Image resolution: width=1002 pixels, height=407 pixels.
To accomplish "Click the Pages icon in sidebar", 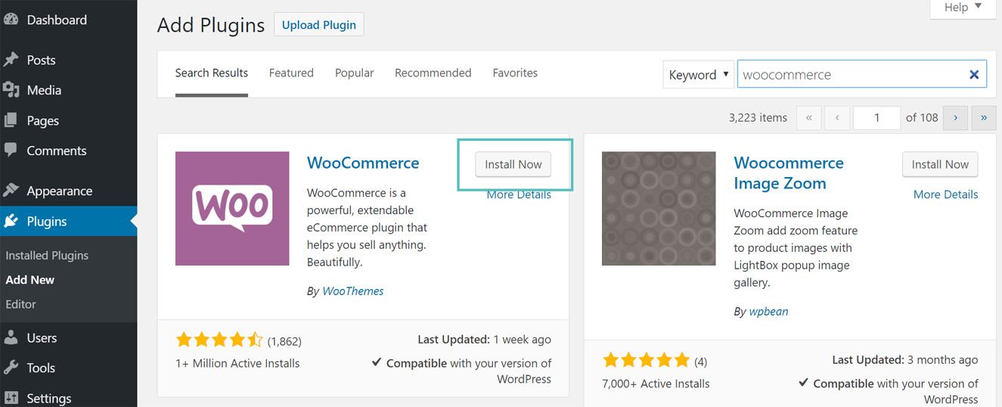I will tap(11, 120).
